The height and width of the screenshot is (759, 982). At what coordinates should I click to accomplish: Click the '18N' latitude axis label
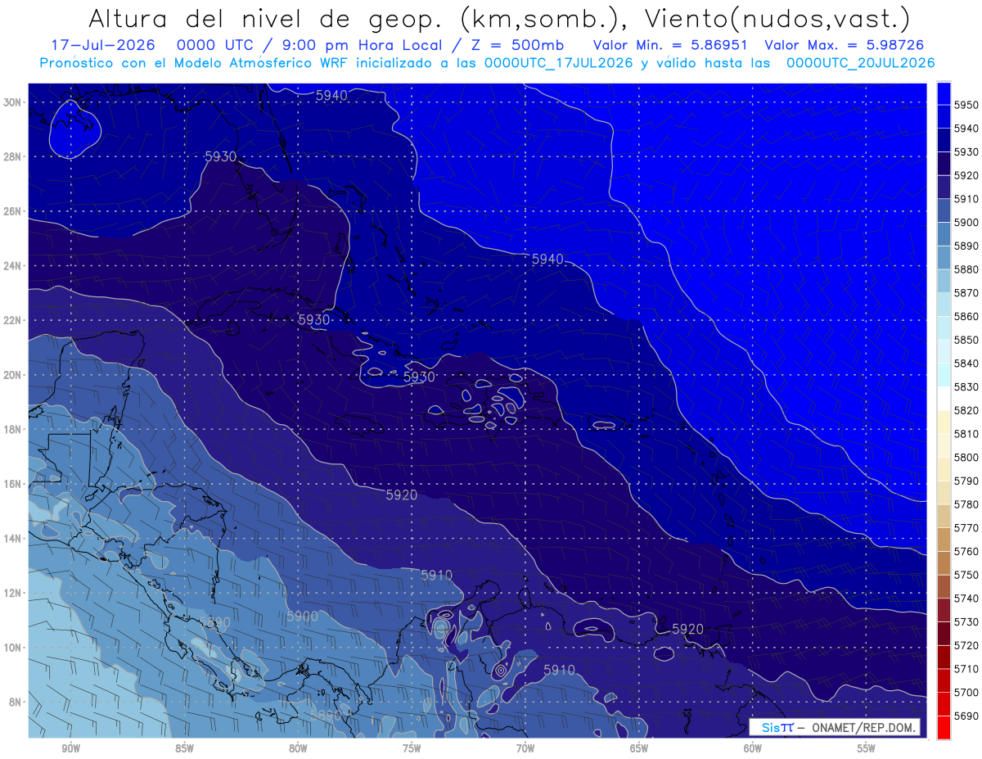(x=13, y=430)
